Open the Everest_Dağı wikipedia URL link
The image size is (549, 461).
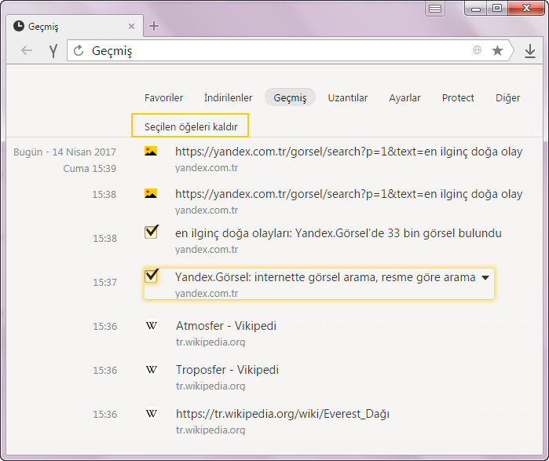point(283,414)
